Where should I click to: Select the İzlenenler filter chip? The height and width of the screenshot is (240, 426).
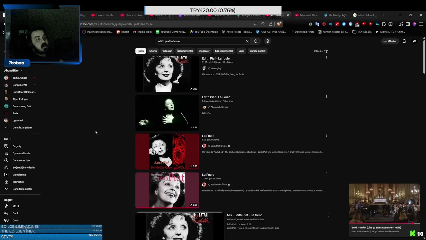(204, 51)
